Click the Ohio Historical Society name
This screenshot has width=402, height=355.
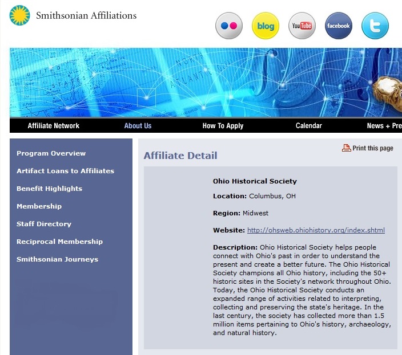(255, 181)
